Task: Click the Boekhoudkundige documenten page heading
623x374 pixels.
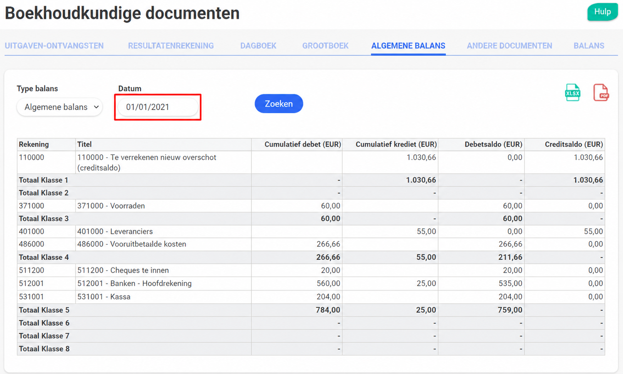Action: coord(122,13)
